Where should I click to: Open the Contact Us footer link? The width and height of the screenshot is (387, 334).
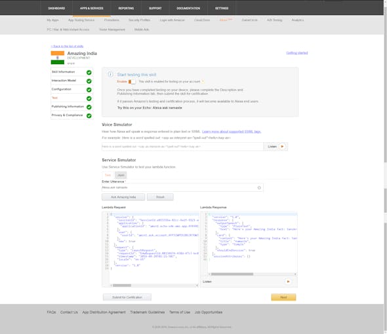pos(69,312)
